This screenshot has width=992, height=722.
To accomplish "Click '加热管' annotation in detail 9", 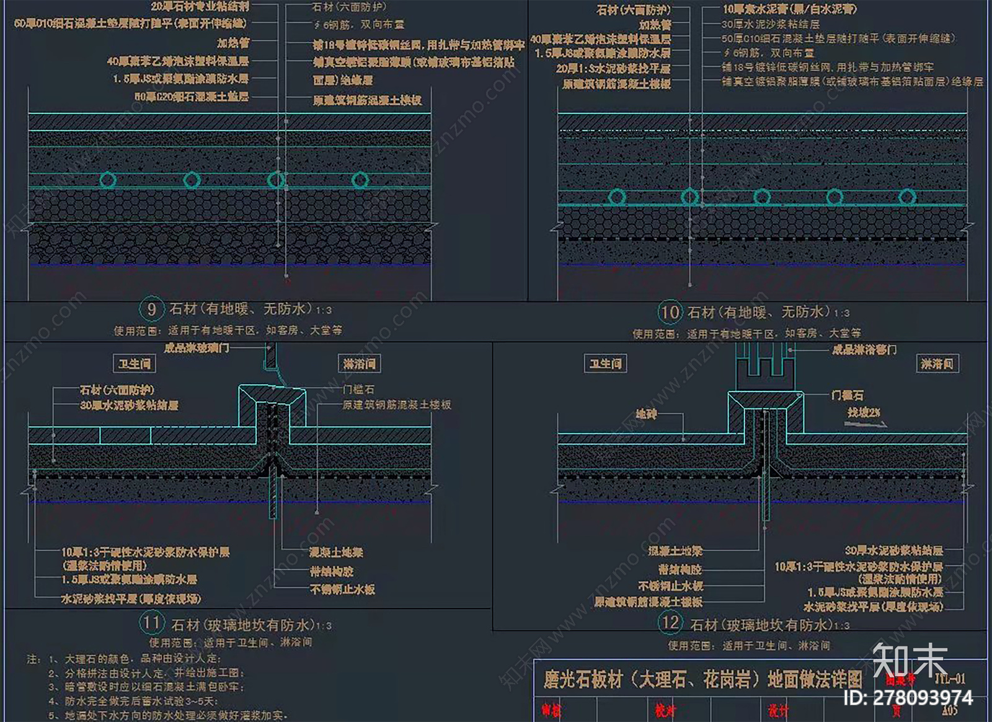I will pyautogui.click(x=233, y=43).
